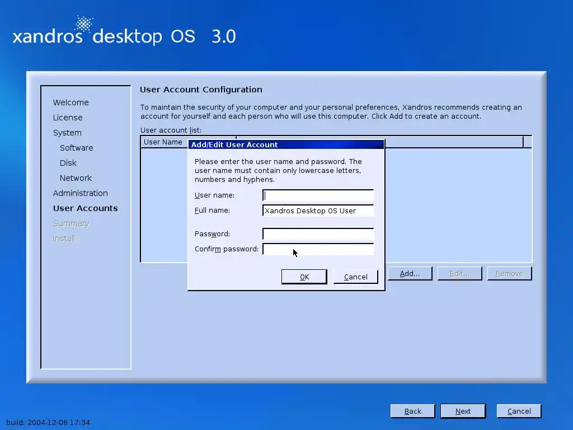Cancel the Add/Edit User Account dialog
Viewport: 573px width, 430px height.
click(x=355, y=277)
